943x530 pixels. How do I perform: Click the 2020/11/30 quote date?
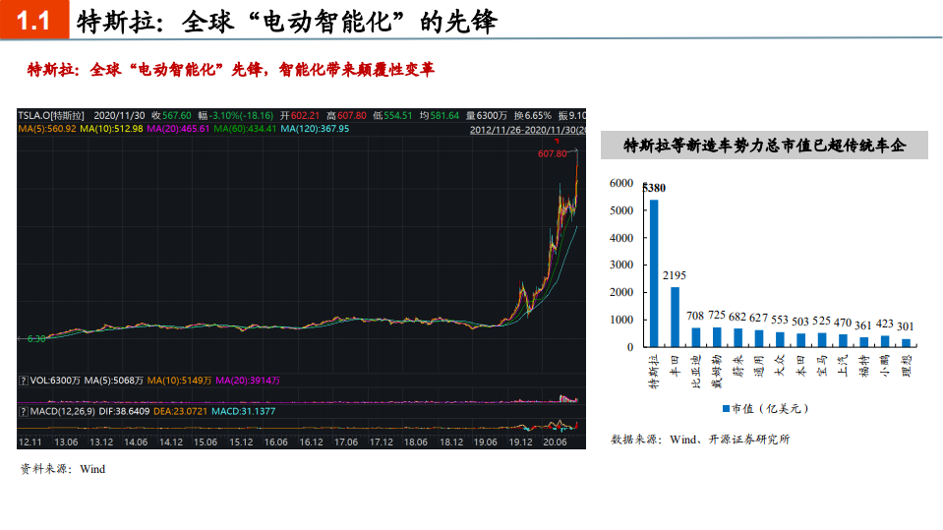point(119,115)
